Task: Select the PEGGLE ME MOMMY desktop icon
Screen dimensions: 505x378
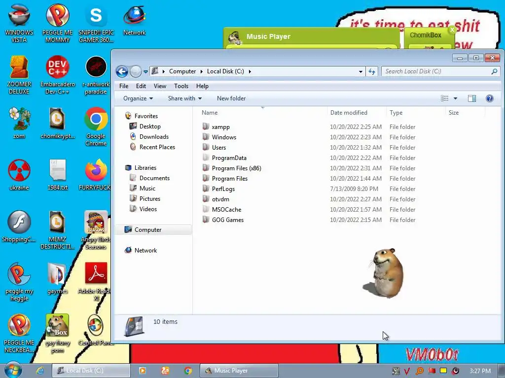Action: 57,23
